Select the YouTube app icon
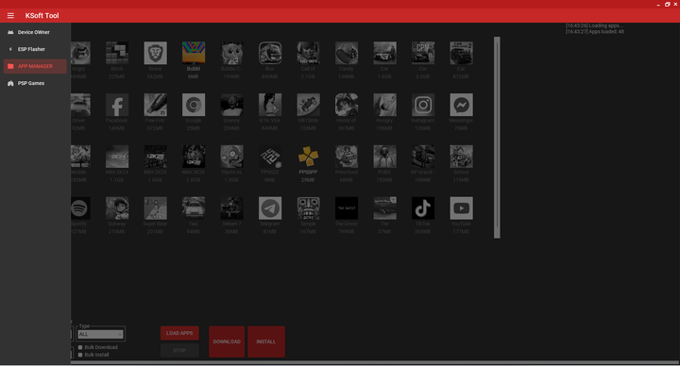 pos(461,208)
